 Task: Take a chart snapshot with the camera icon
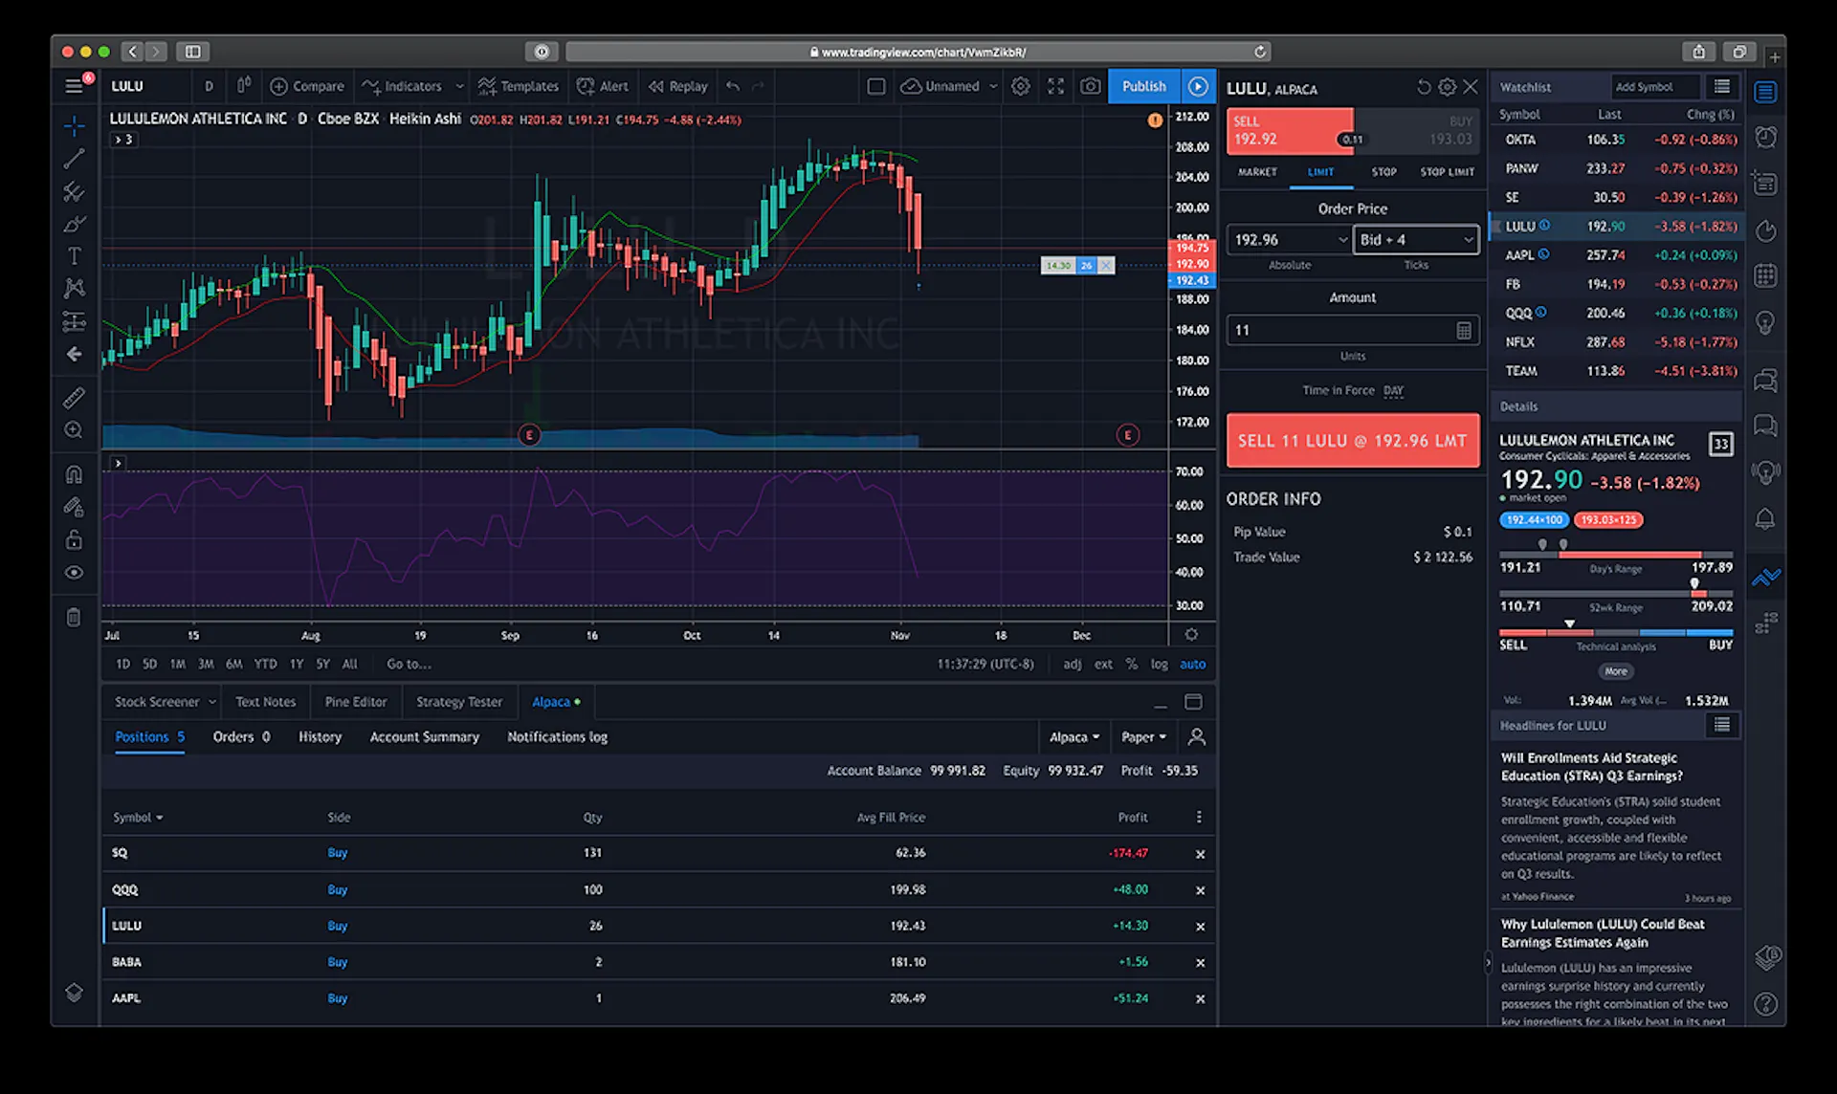tap(1090, 86)
